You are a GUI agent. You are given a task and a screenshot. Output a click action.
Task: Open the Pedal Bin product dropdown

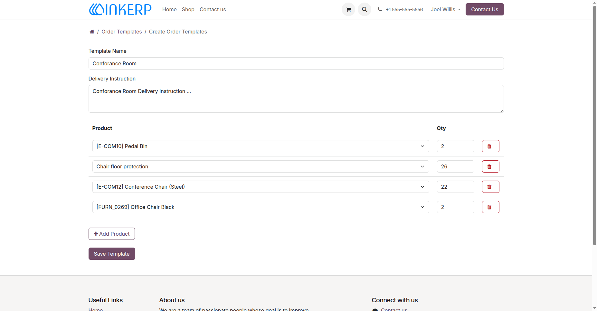click(261, 146)
